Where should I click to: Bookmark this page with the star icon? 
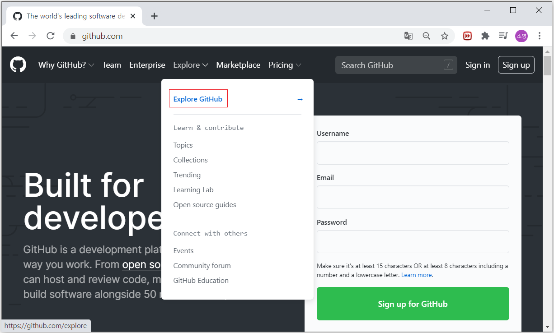(445, 36)
